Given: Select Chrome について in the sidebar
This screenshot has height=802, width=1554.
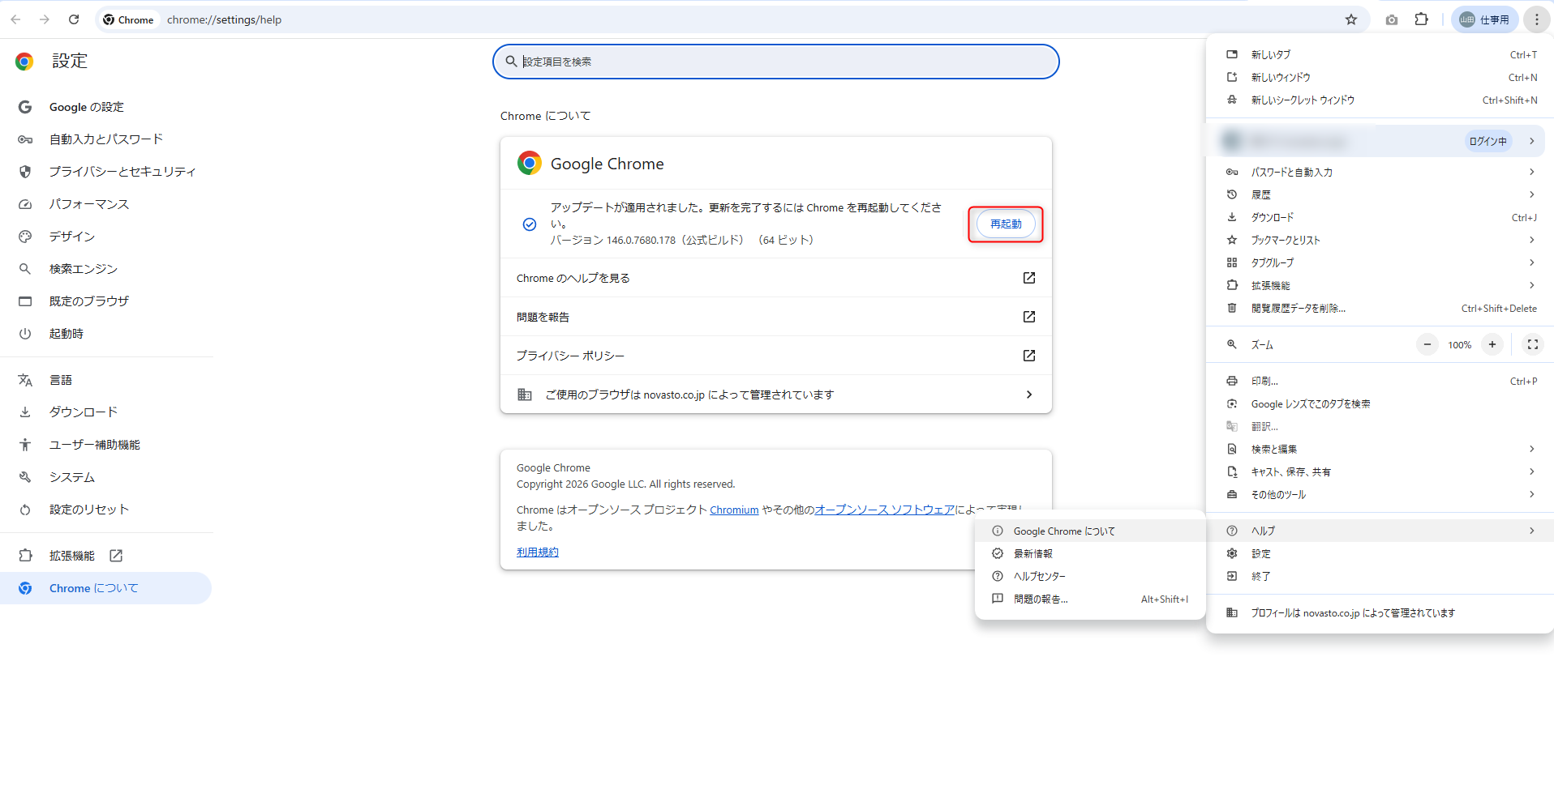Looking at the screenshot, I should 105,588.
